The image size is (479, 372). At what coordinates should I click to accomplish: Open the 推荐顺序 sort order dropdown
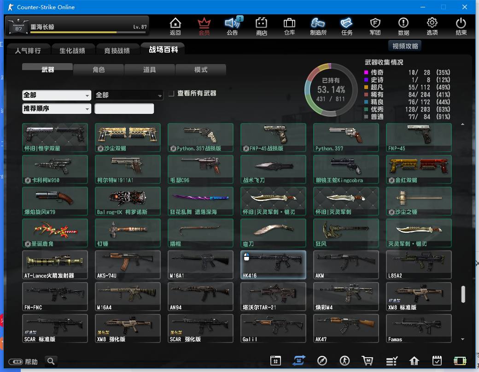[57, 108]
